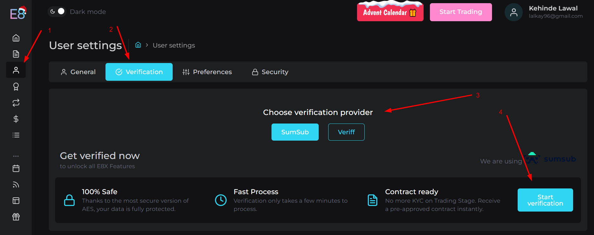Viewport: 594px width, 235px height.
Task: Click the padlock icon beside 100% Safe
Action: [x=69, y=200]
